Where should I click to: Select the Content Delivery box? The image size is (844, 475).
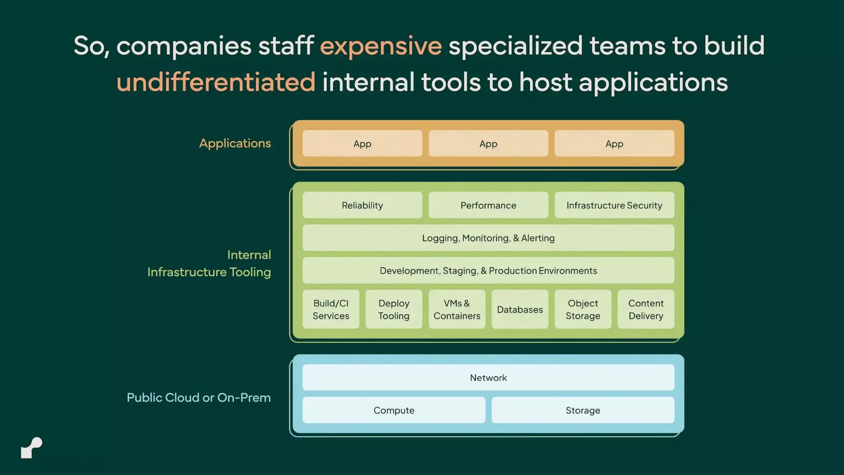[x=646, y=310]
